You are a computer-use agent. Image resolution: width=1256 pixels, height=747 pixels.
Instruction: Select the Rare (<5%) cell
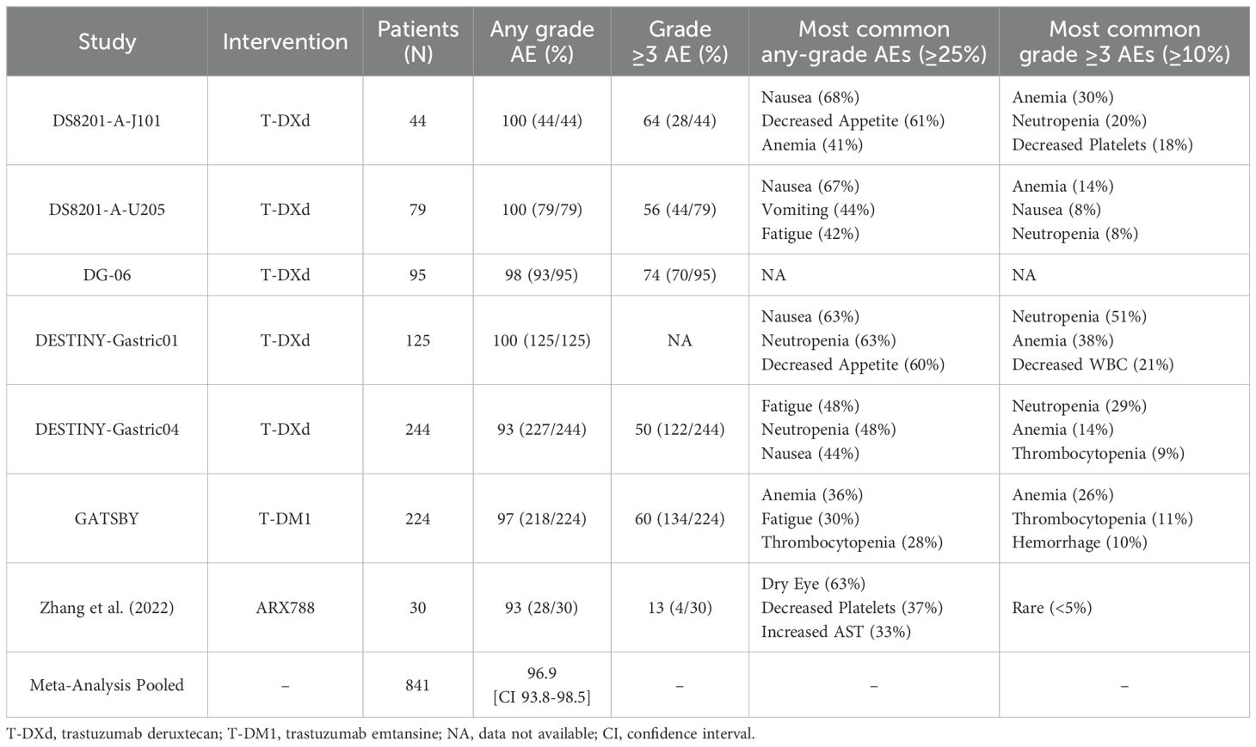coord(1051,608)
